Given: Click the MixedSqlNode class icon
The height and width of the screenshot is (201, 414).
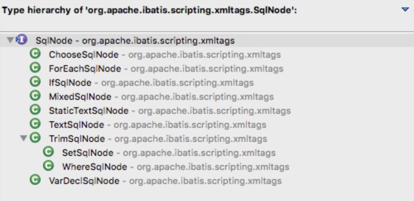Looking at the screenshot, I should pos(35,96).
